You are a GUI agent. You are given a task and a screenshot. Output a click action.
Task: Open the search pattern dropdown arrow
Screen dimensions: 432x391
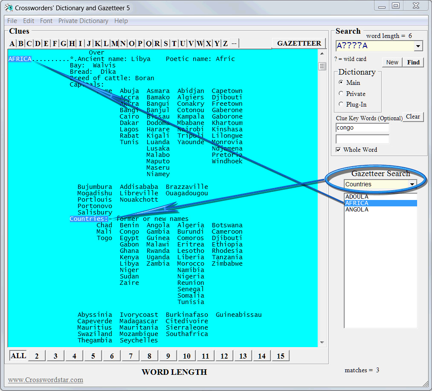[418, 46]
